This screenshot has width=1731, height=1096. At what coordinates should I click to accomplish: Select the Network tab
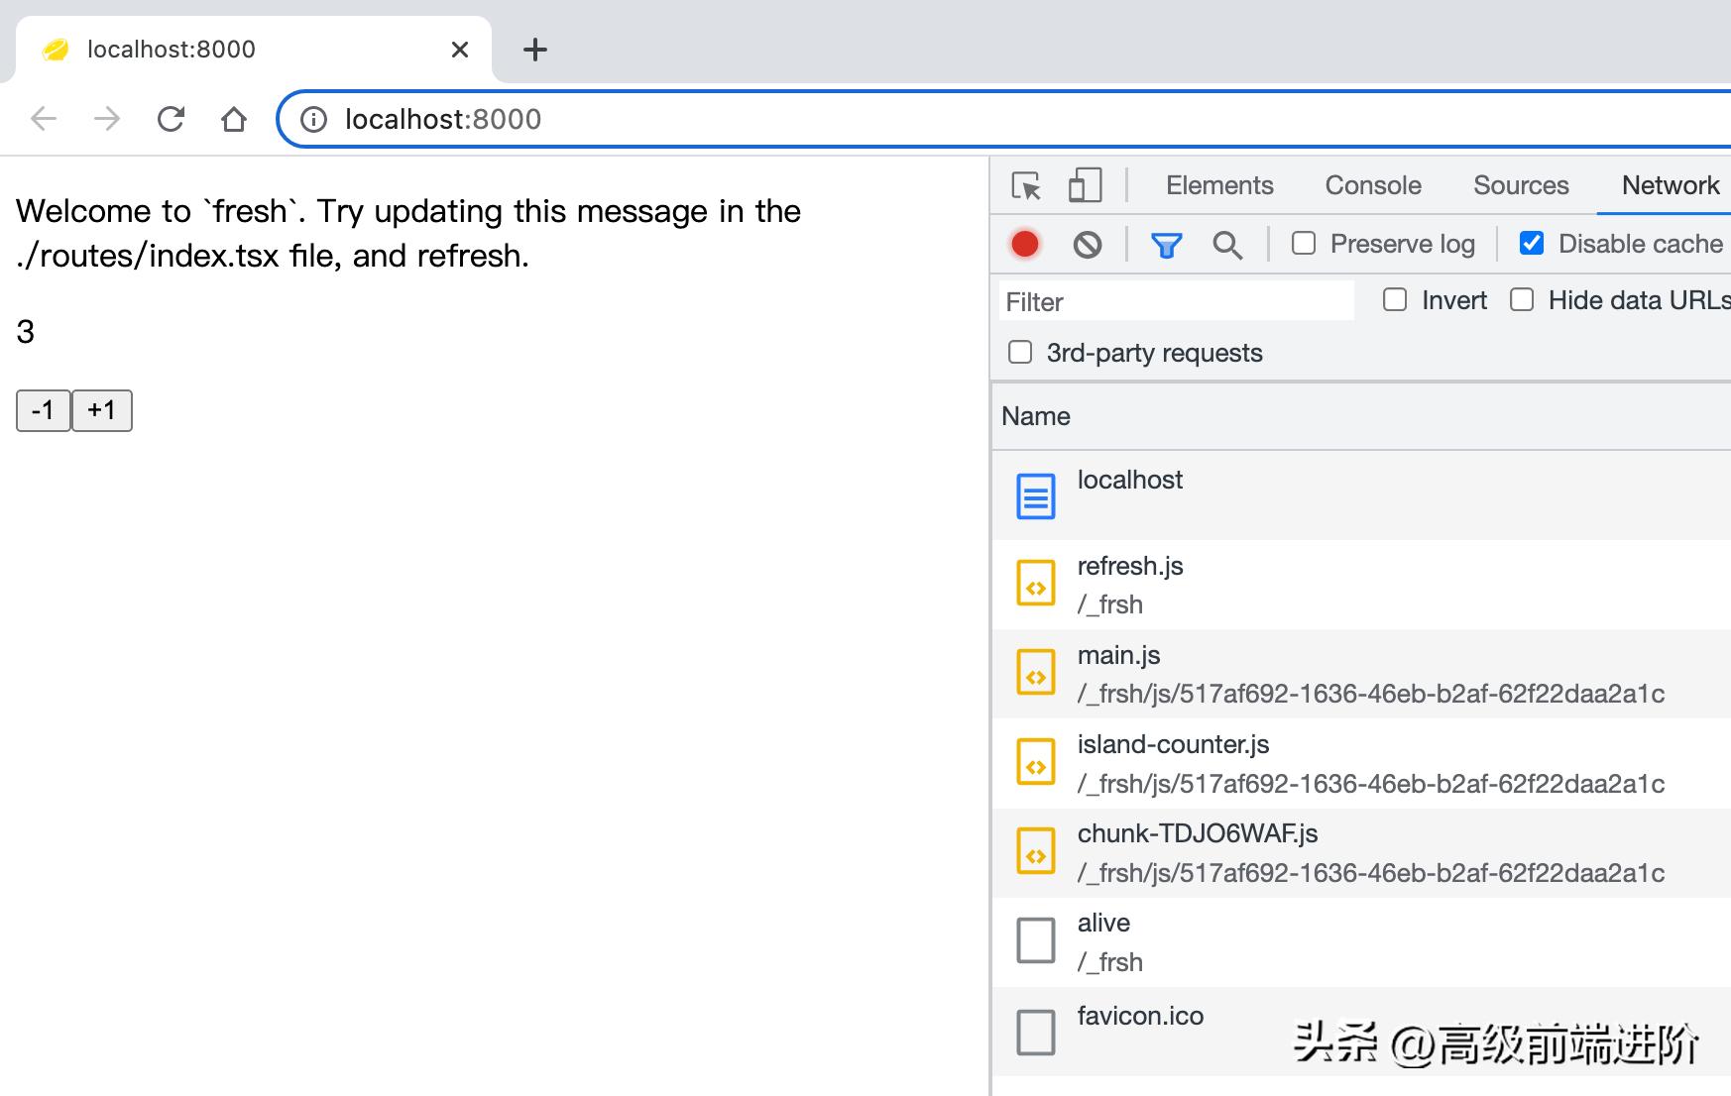[x=1671, y=185]
